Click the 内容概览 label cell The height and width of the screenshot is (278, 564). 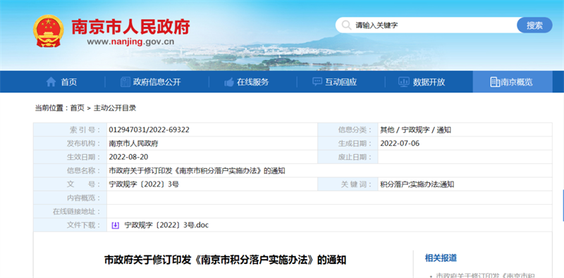click(70, 198)
